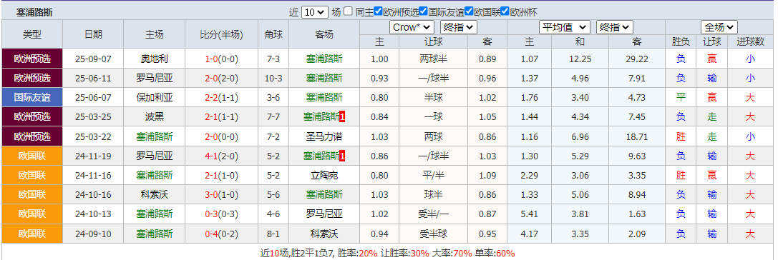Uncheck the 国际友谊 filter checkbox
778x260 pixels.
click(423, 11)
